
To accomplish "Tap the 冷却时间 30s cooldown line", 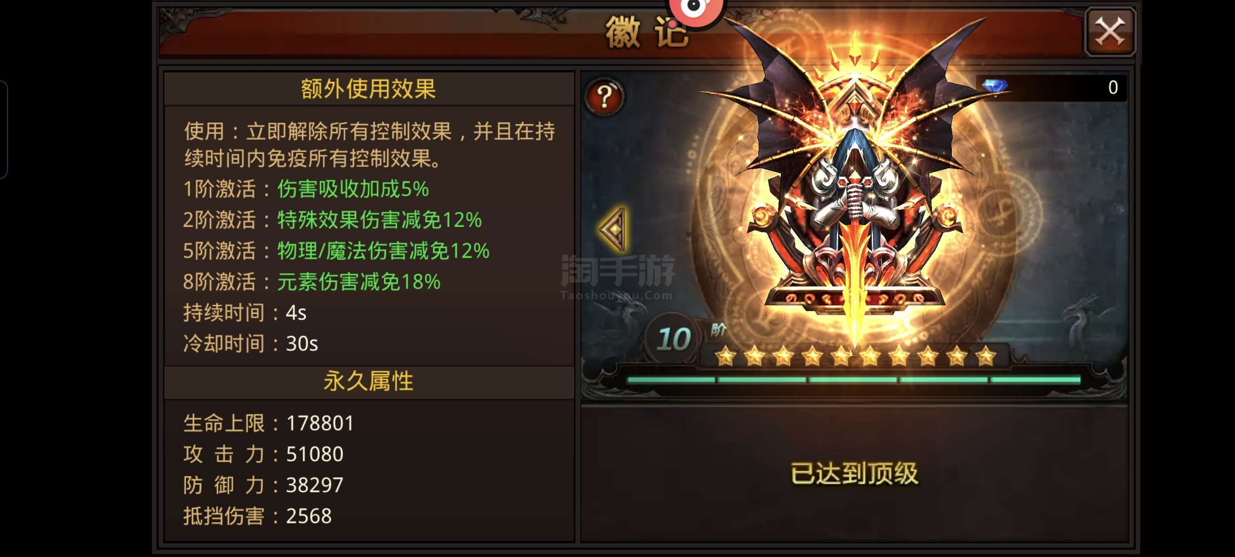I will click(250, 343).
